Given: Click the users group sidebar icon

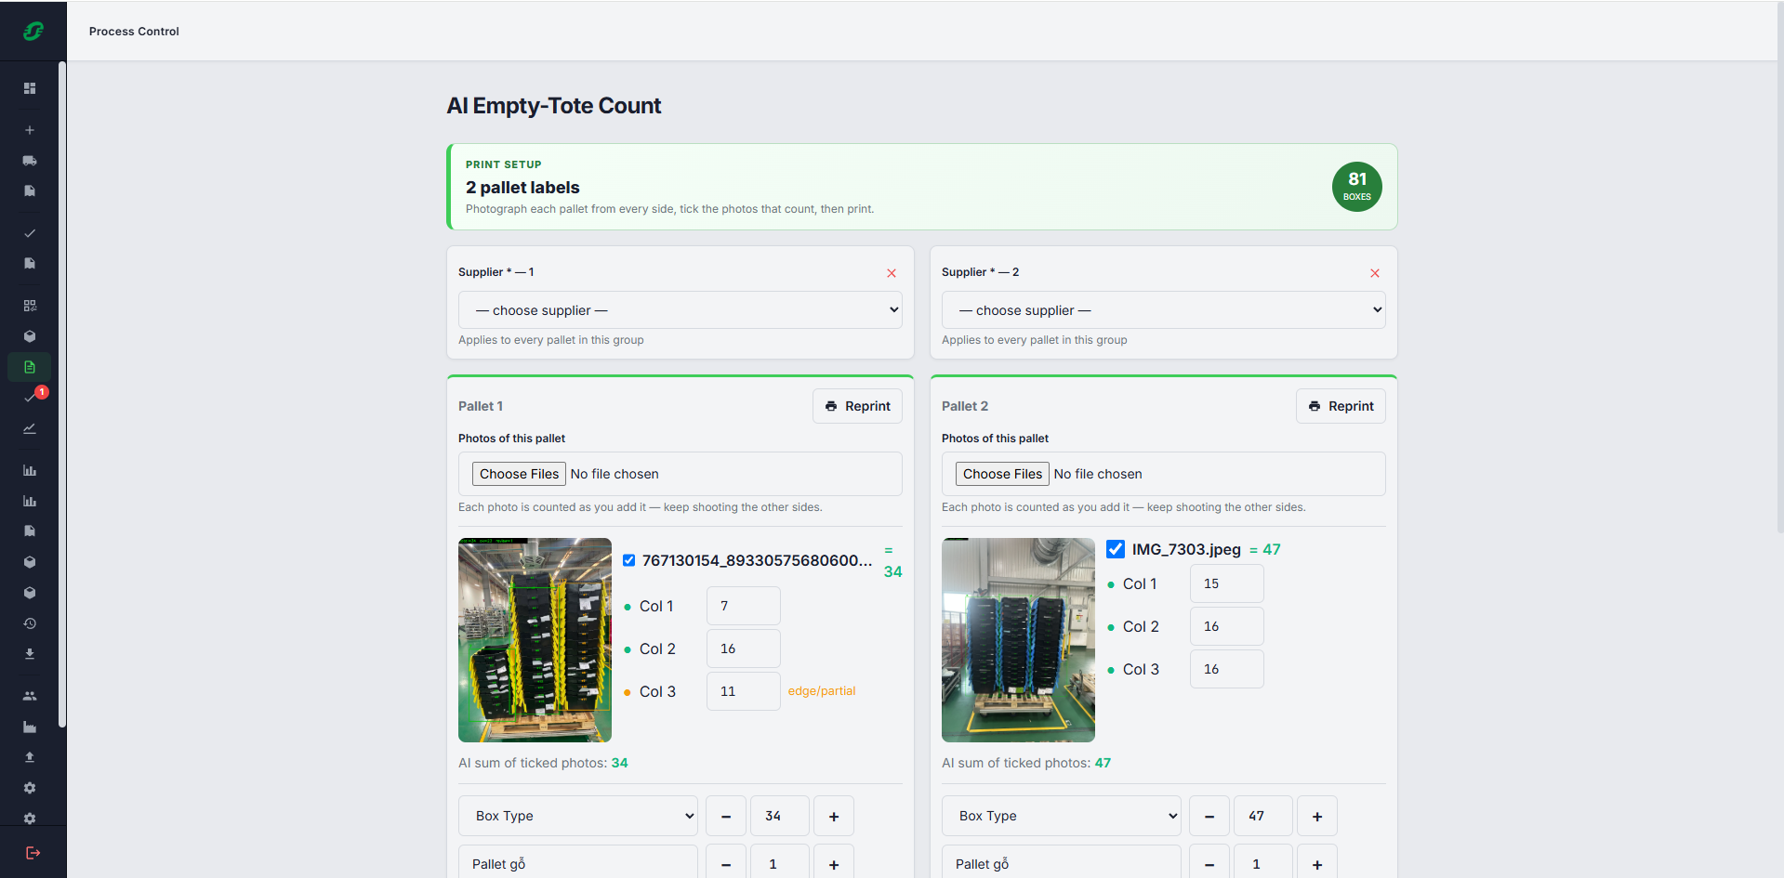Looking at the screenshot, I should click(x=30, y=696).
